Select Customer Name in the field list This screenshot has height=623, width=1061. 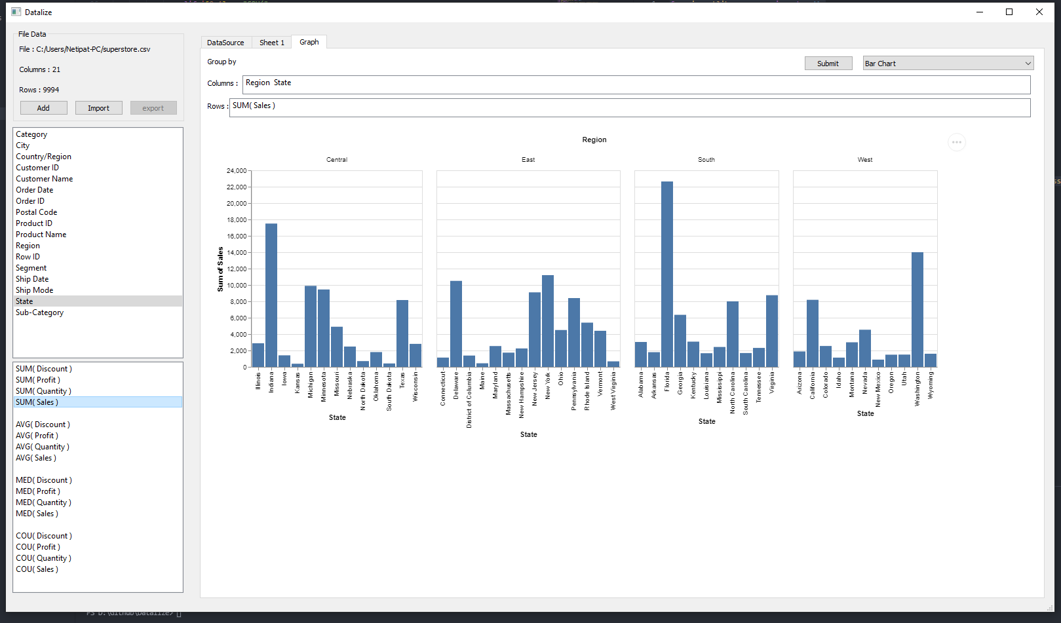point(44,178)
